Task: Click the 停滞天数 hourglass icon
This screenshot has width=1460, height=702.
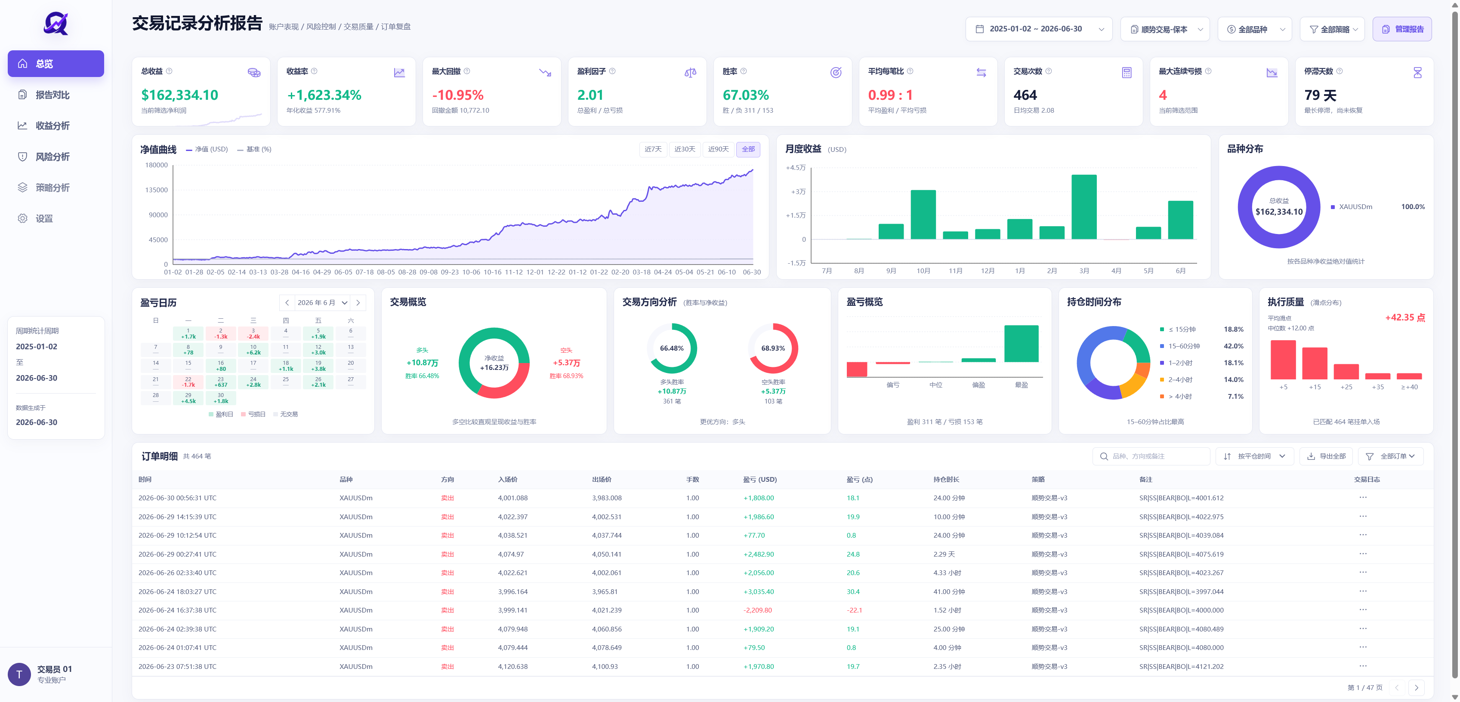Action: click(x=1417, y=73)
